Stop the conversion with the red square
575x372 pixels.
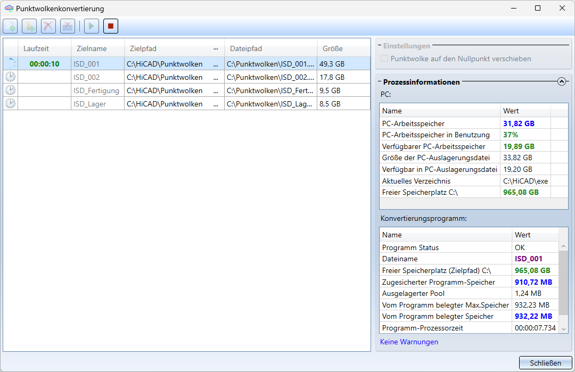tap(110, 26)
